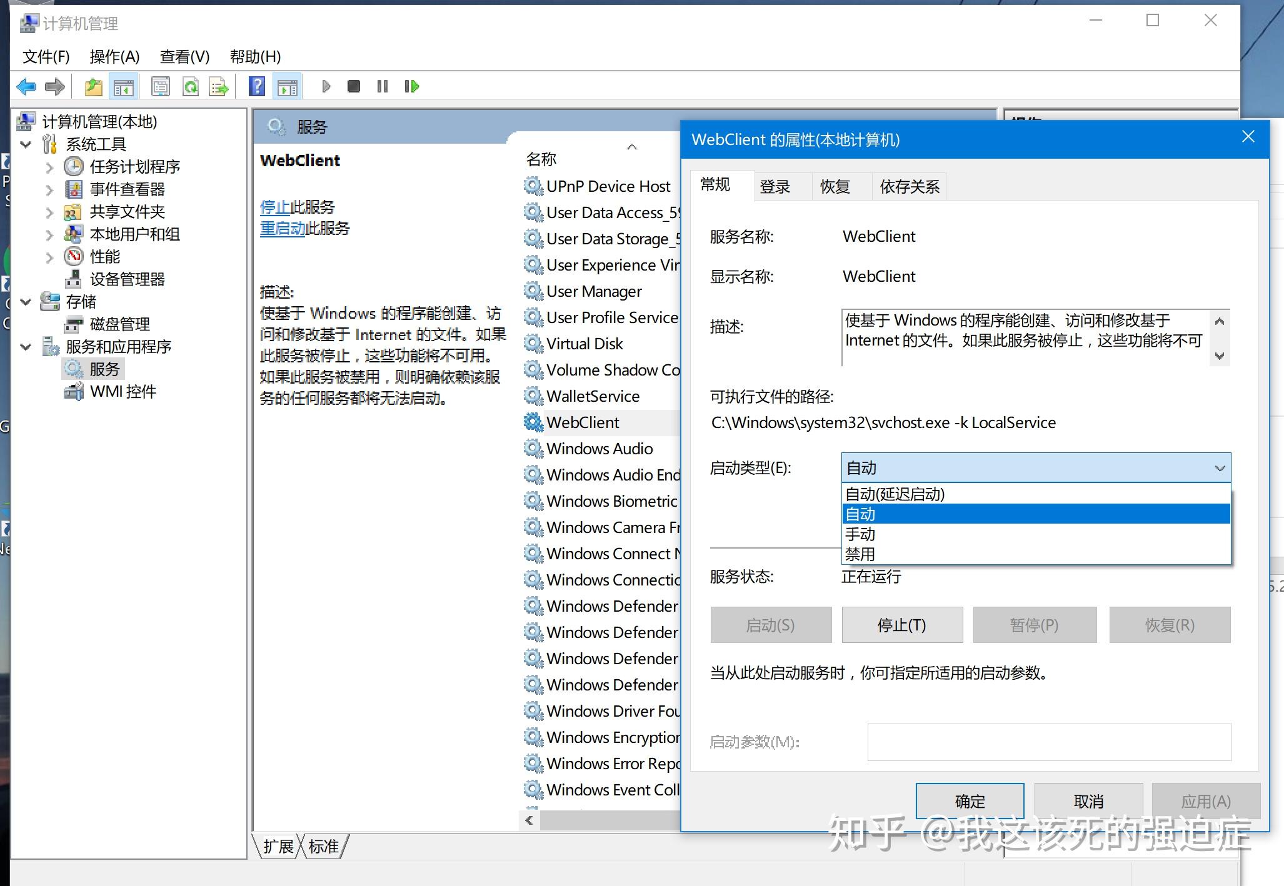Screen dimensions: 1284x886
Task: Click the 确定 button
Action: (x=970, y=801)
